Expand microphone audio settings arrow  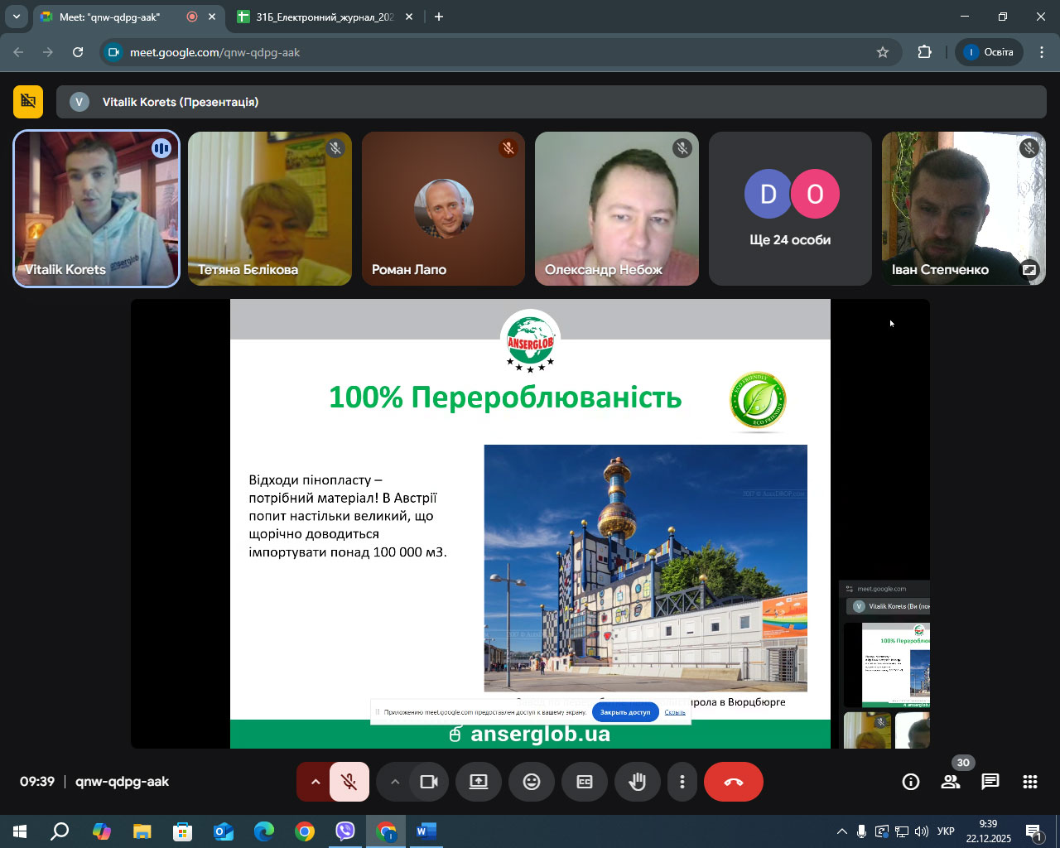[x=315, y=782]
